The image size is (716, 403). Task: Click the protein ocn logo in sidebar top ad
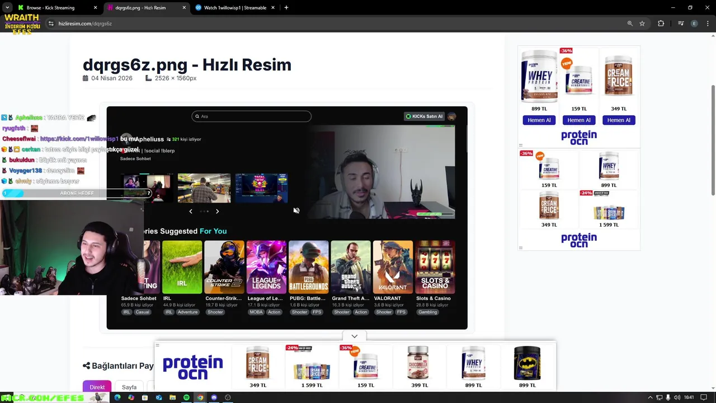(x=579, y=137)
